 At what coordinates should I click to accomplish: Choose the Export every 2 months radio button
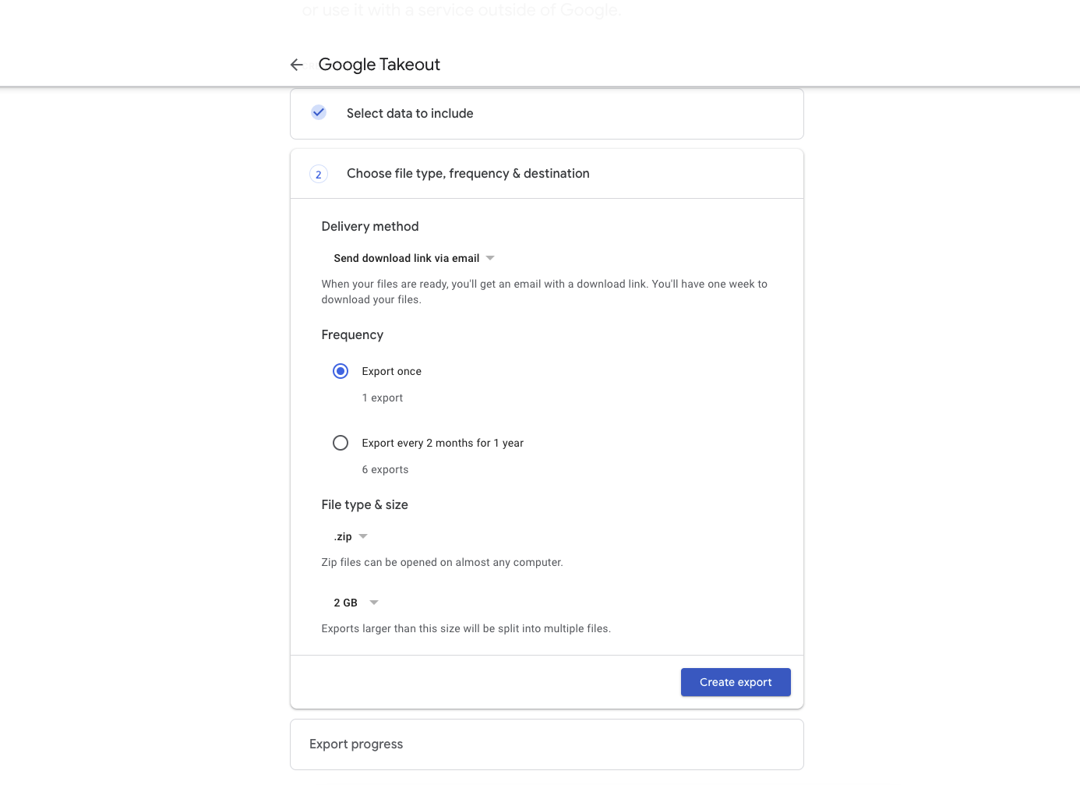(x=341, y=443)
